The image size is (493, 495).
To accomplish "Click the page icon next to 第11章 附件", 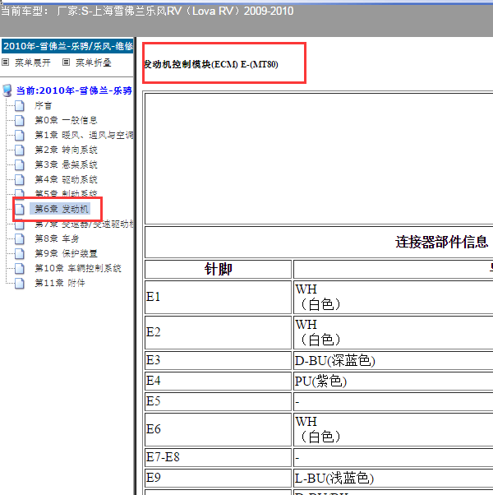I will click(x=20, y=283).
